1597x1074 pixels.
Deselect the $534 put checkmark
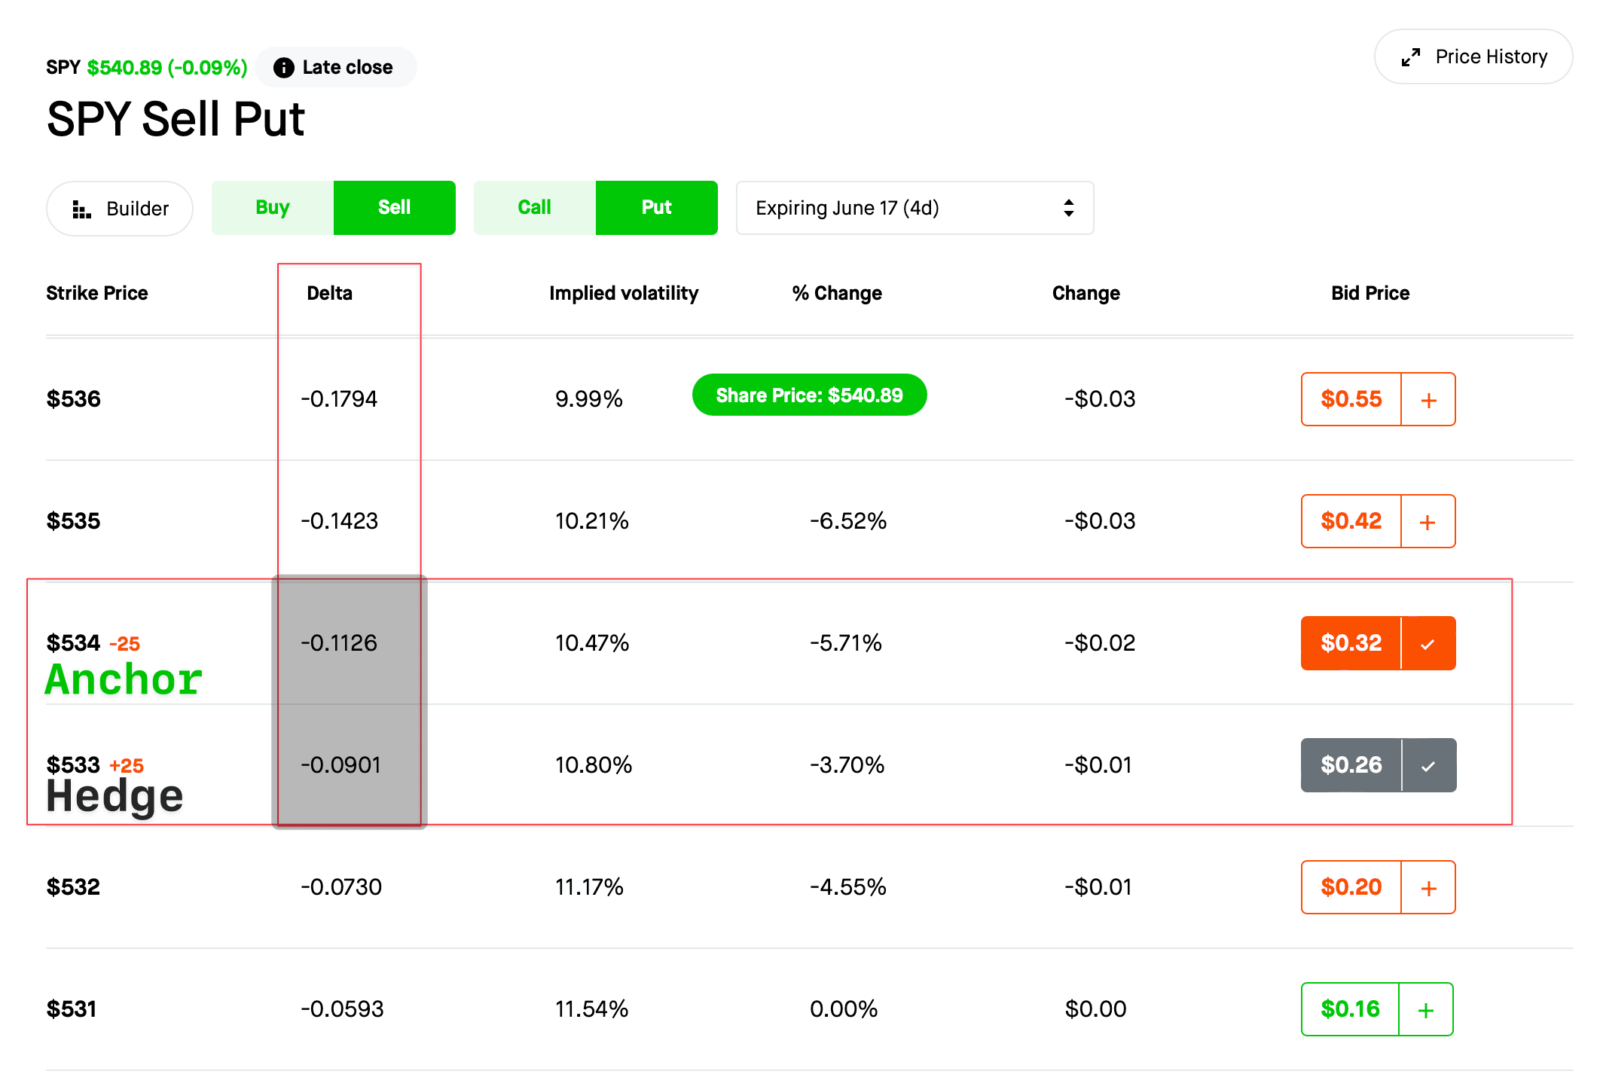coord(1428,643)
